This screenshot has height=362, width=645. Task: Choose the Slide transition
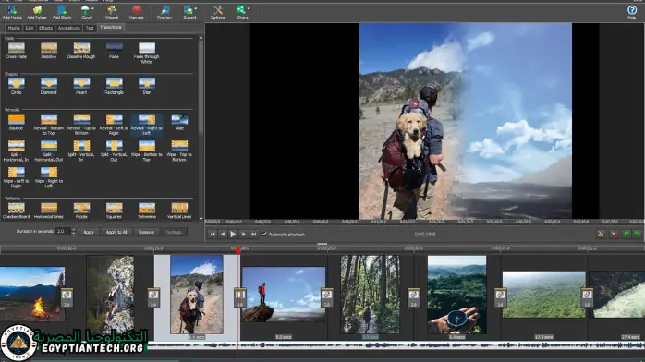pos(179,122)
